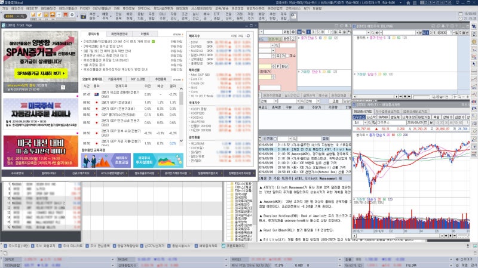This screenshot has height=268, width=478.
Task: Switch to 키움리서치 tab on Front Page
Action: (115, 79)
